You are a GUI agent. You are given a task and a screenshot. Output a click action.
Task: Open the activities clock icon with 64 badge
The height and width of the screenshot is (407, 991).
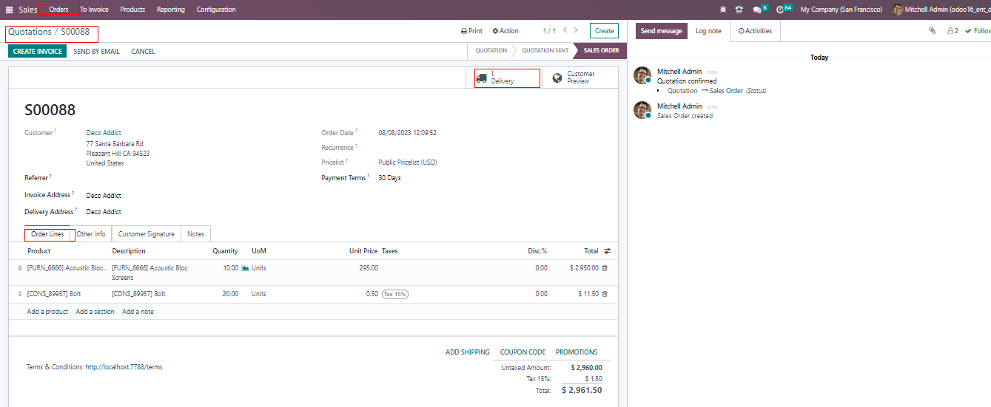[x=780, y=10]
